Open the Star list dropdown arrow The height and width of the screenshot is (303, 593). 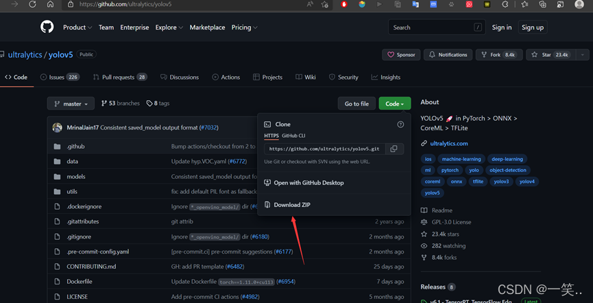pos(583,55)
